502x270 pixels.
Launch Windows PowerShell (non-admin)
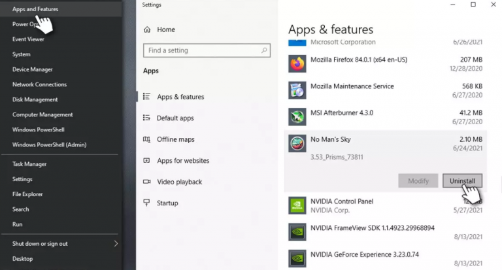39,129
